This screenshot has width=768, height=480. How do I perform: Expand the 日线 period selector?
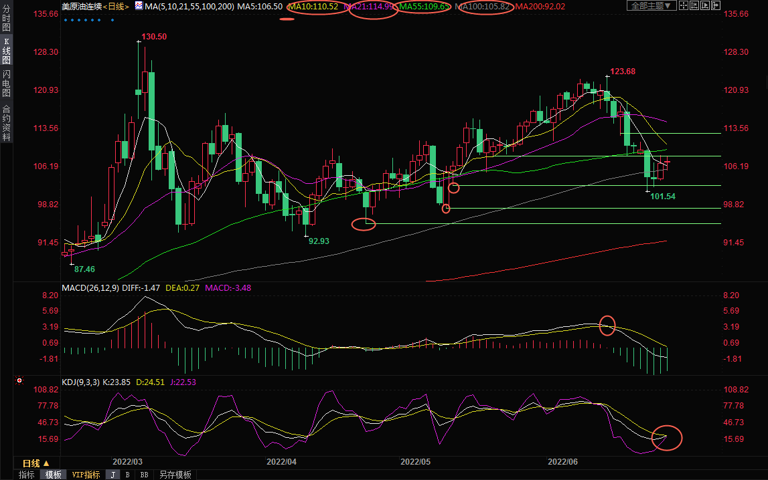click(x=37, y=463)
